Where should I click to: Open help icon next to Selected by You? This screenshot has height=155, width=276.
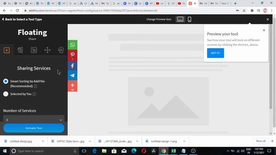pyautogui.click(x=34, y=94)
